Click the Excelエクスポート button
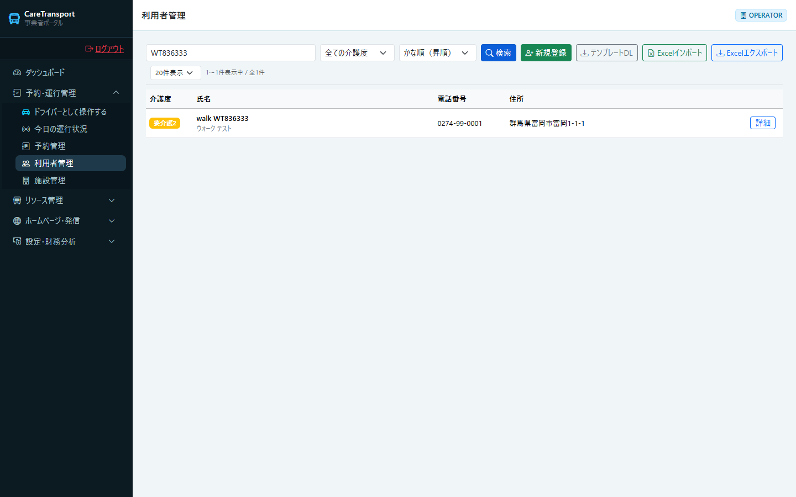Screen dimensions: 796x497 (747, 53)
